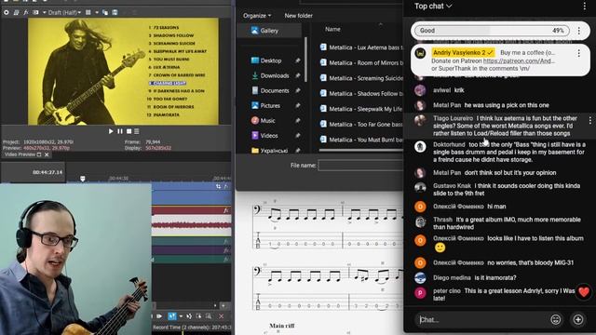Open Organize dropdown in file dialog
Viewport: 596px width, 335px height.
(257, 16)
